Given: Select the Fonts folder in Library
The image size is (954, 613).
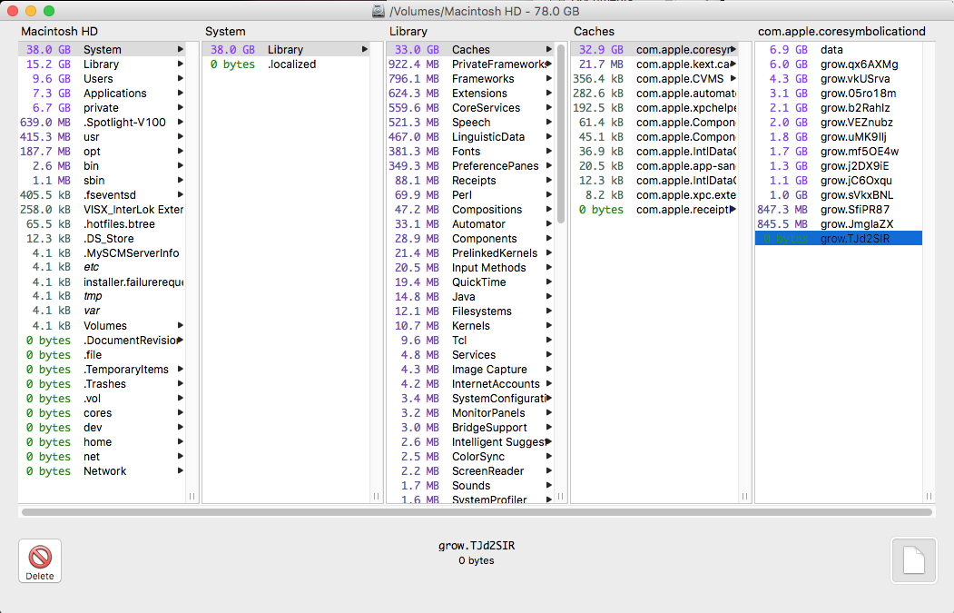Looking at the screenshot, I should tap(469, 151).
